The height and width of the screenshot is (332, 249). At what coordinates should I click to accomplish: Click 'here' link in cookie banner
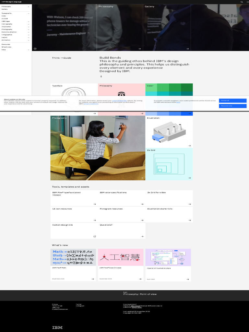178,102
